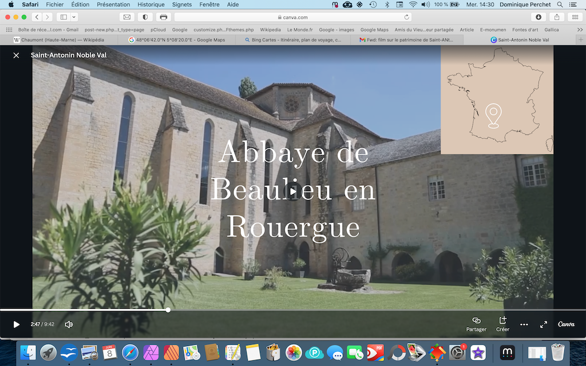Switch to 48°06'42.0"N Google Maps tab

click(x=176, y=39)
